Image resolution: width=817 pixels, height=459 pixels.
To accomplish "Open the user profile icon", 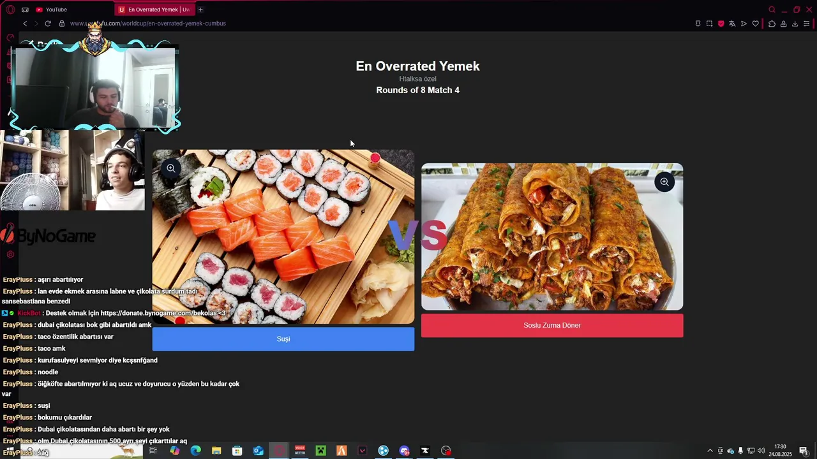I will tap(783, 24).
